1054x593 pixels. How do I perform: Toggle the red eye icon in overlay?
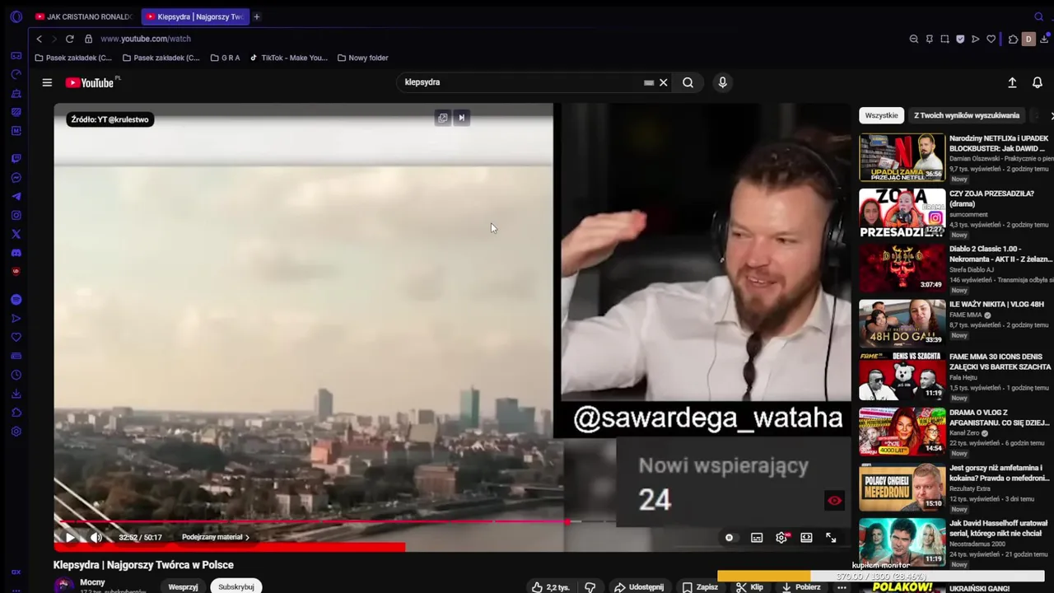834,501
